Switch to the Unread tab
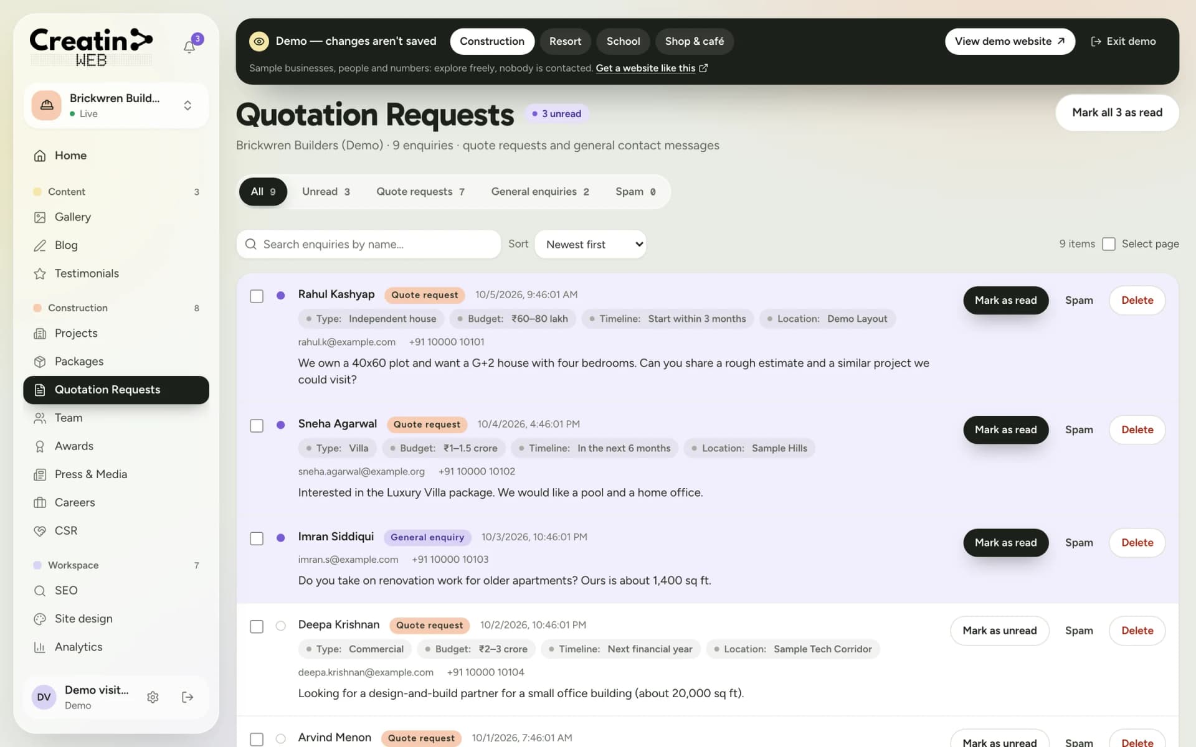This screenshot has height=747, width=1196. point(326,192)
